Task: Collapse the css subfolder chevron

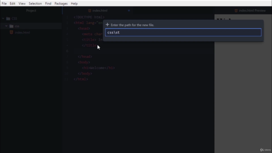Action: [x=6, y=26]
